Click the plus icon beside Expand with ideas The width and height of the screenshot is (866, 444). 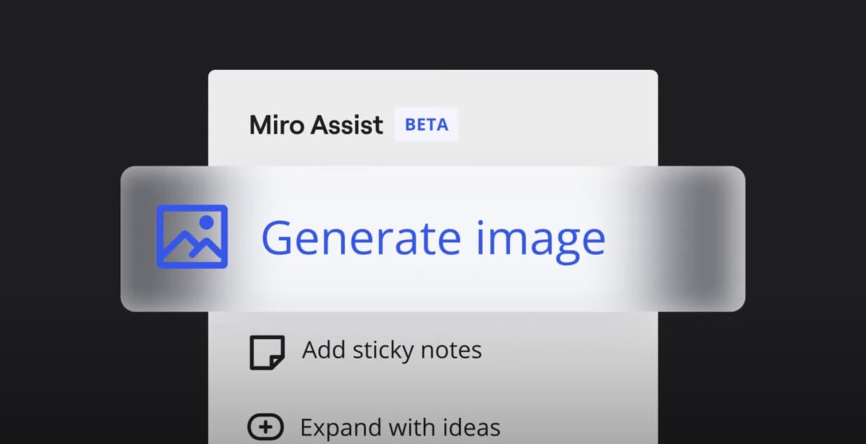click(x=266, y=427)
